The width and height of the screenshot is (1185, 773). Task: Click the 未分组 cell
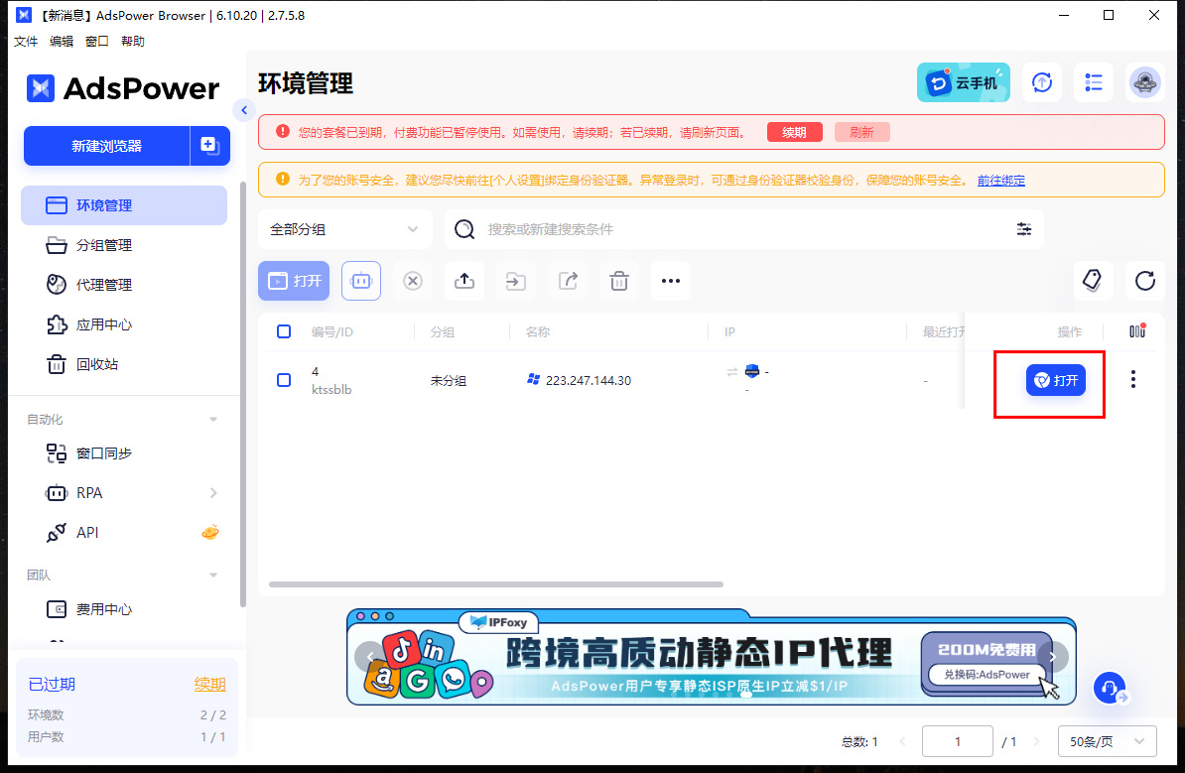449,381
